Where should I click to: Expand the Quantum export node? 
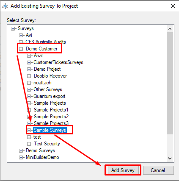(x=29, y=96)
